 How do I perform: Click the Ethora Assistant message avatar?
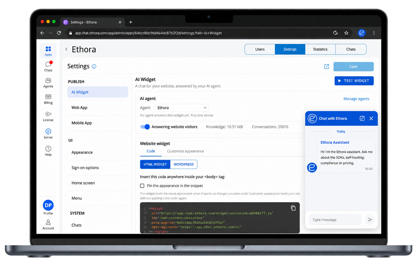click(312, 167)
